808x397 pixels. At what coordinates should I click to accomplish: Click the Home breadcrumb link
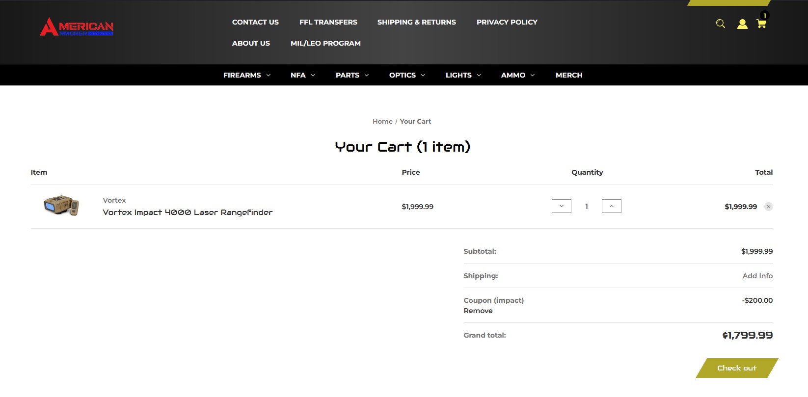pos(382,121)
